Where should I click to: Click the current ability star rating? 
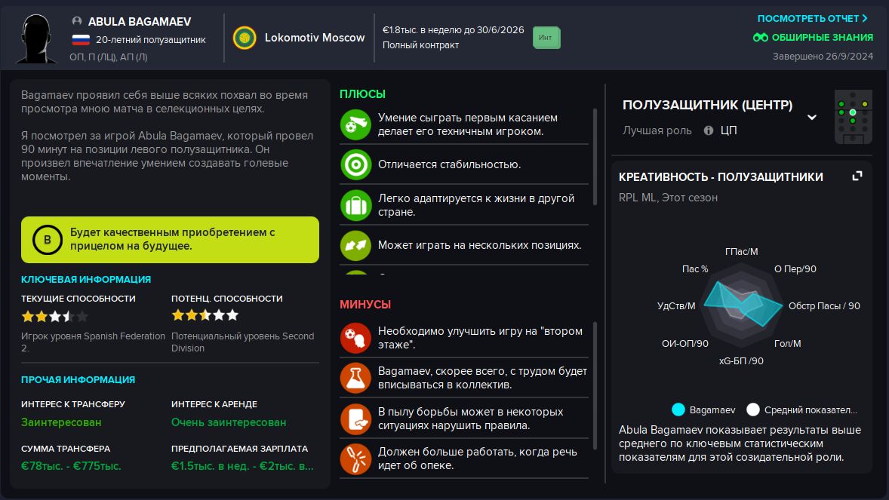pos(55,316)
